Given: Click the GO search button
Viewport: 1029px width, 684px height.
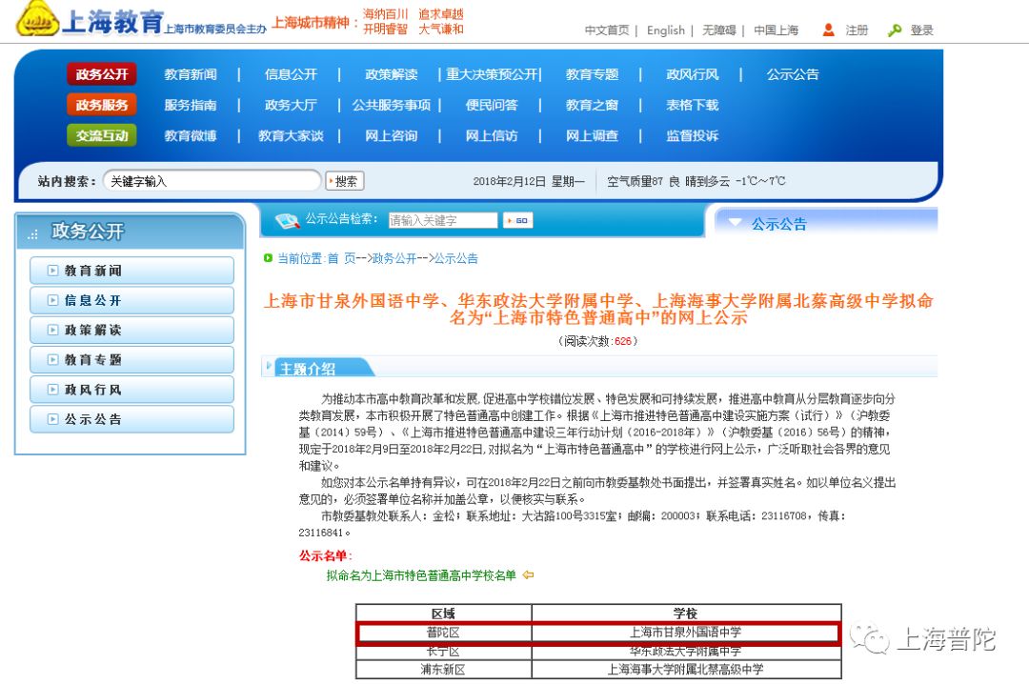Looking at the screenshot, I should pyautogui.click(x=517, y=221).
